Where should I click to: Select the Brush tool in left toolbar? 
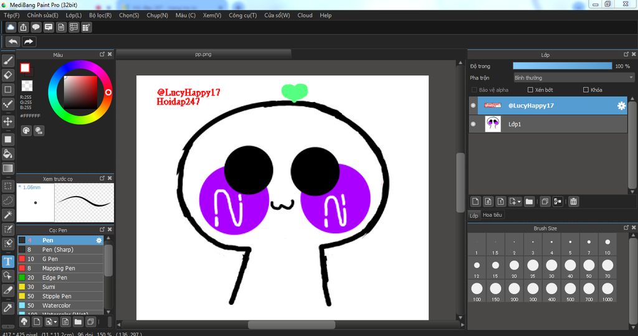[7, 61]
